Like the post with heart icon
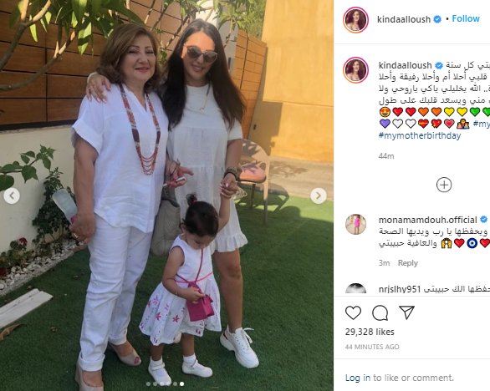 click(353, 312)
